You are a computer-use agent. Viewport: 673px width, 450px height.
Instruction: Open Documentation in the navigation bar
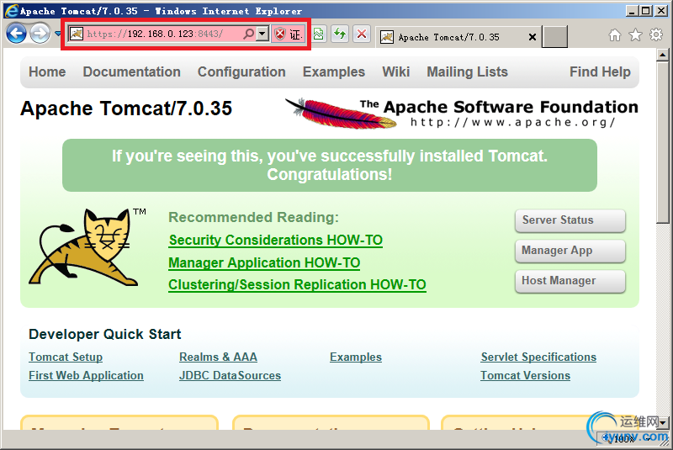coord(132,71)
